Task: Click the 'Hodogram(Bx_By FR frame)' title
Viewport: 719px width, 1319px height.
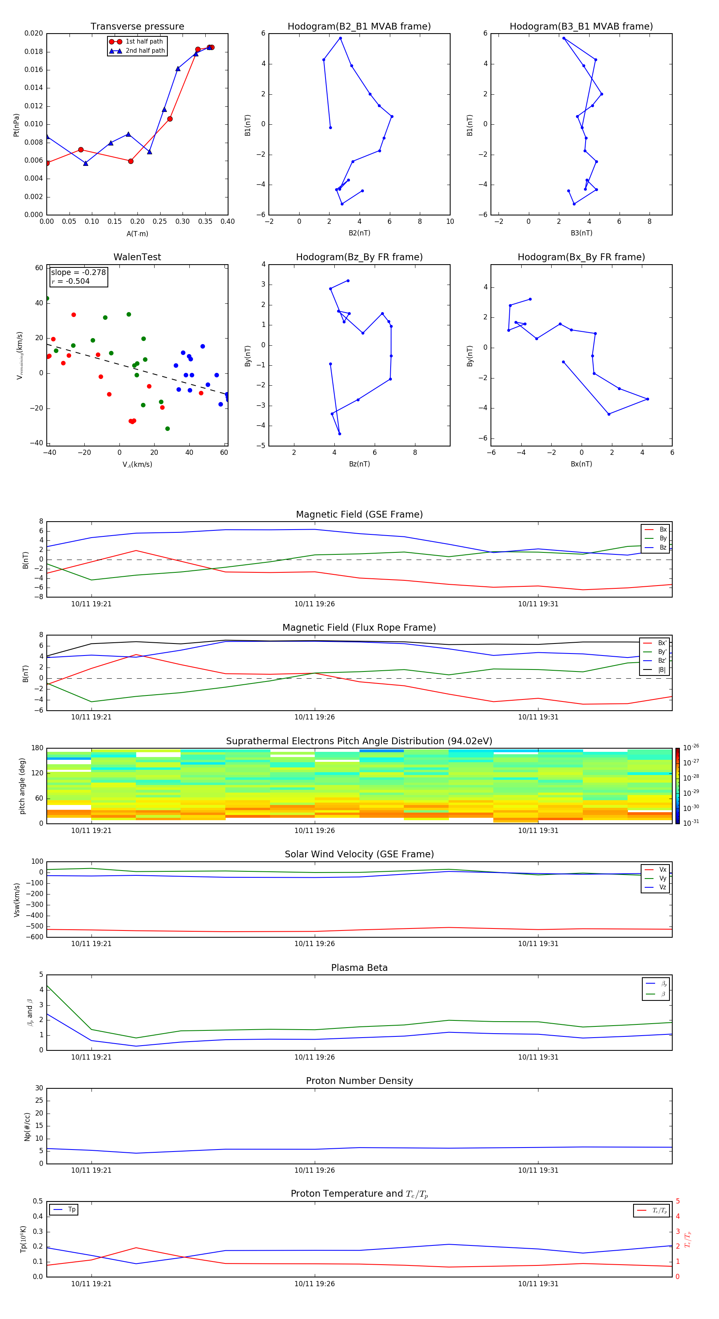Action: [x=581, y=257]
